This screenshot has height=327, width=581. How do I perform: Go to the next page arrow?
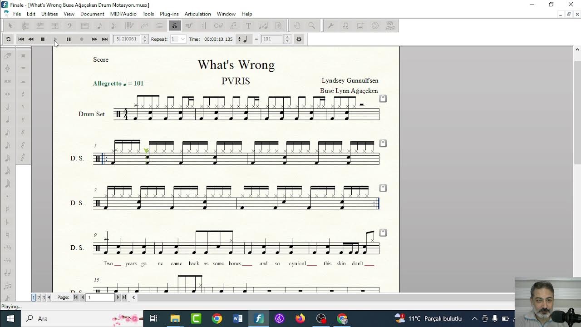(118, 297)
